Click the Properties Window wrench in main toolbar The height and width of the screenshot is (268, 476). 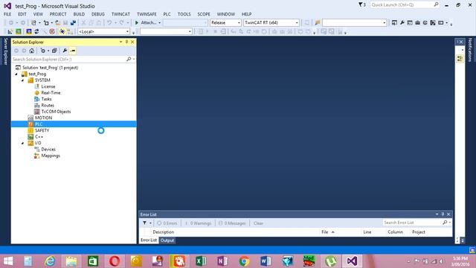[402, 23]
